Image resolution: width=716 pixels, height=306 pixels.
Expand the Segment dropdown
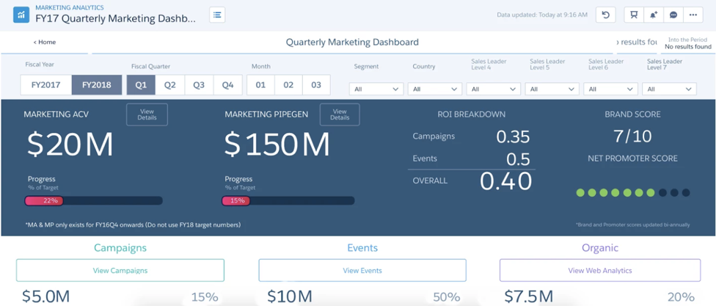point(376,90)
